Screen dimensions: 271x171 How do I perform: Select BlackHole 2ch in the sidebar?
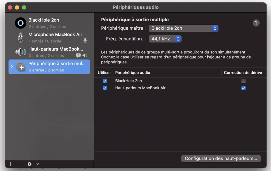tap(49, 23)
